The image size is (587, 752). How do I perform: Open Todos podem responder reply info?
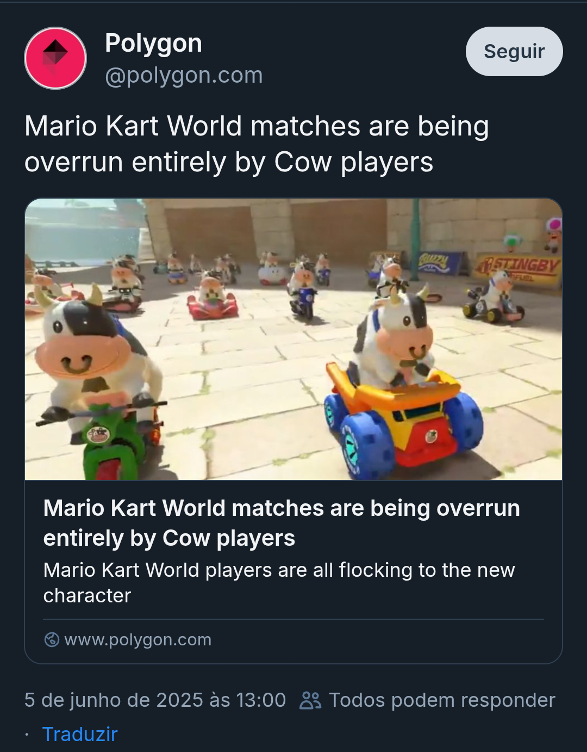[x=442, y=700]
